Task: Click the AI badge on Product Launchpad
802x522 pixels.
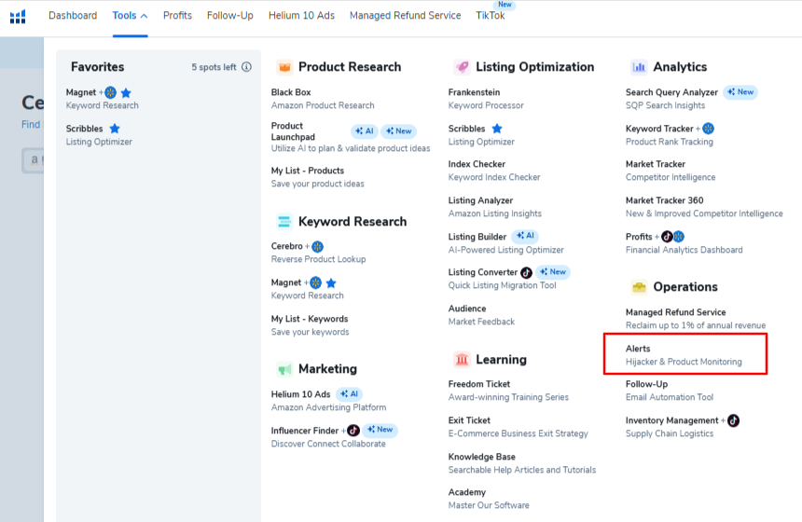Action: tap(365, 130)
